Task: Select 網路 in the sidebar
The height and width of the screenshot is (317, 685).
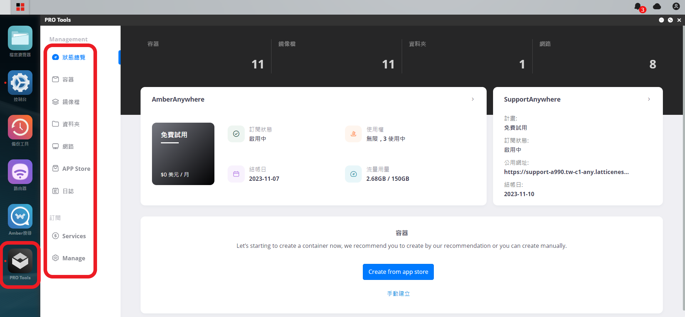Action: pyautogui.click(x=68, y=147)
